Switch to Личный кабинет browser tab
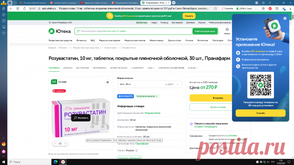This screenshot has width=294, height=165. (x=33, y=3)
